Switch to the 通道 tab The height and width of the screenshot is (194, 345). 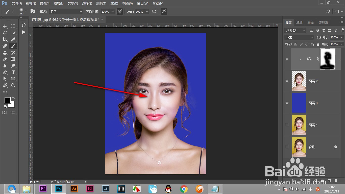coord(300,22)
